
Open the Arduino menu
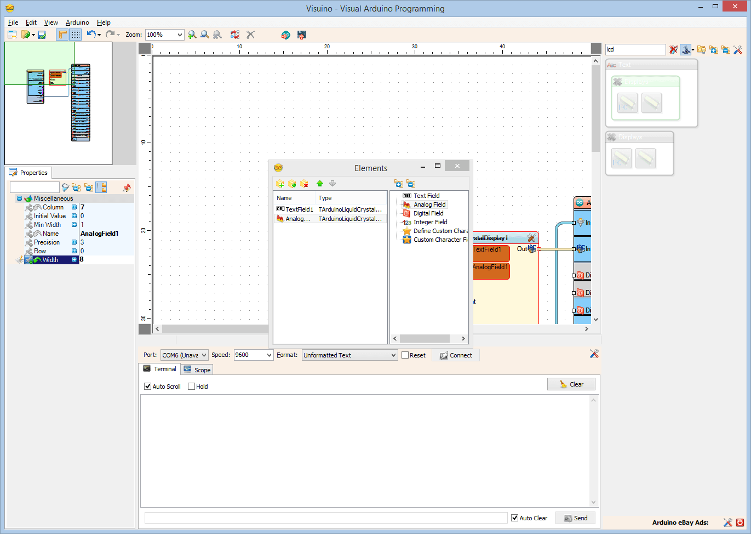tap(77, 22)
